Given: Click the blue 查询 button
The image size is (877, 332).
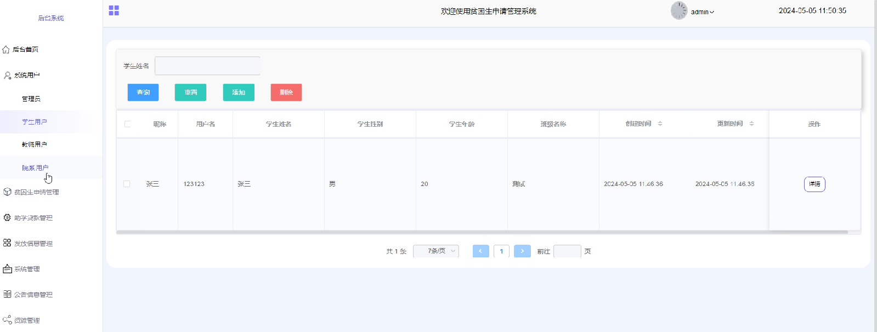Looking at the screenshot, I should (143, 92).
